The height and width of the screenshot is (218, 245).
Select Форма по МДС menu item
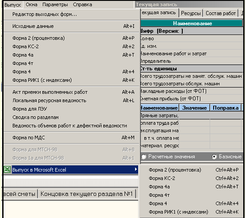pyautogui.click(x=72, y=138)
